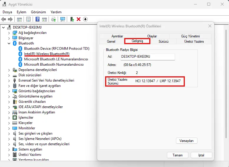Image resolution: width=229 pixels, height=167 pixels.
Task: Open the Yardım menu
Action: [x=56, y=12]
